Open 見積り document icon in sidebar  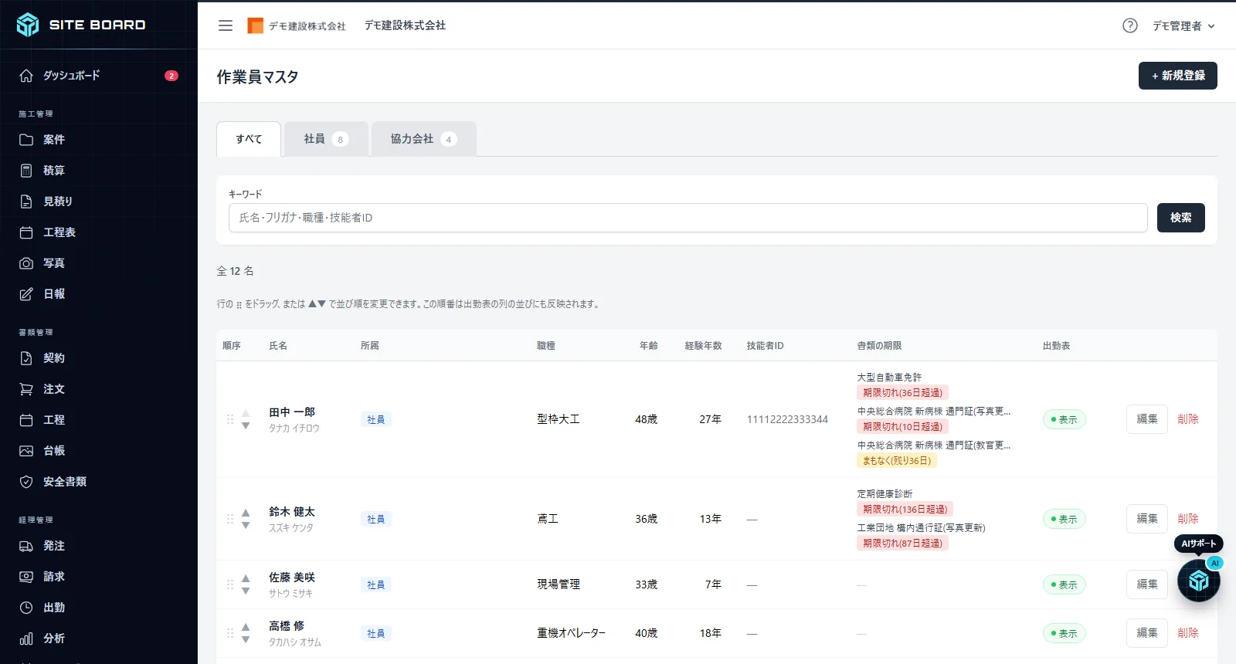coord(26,202)
